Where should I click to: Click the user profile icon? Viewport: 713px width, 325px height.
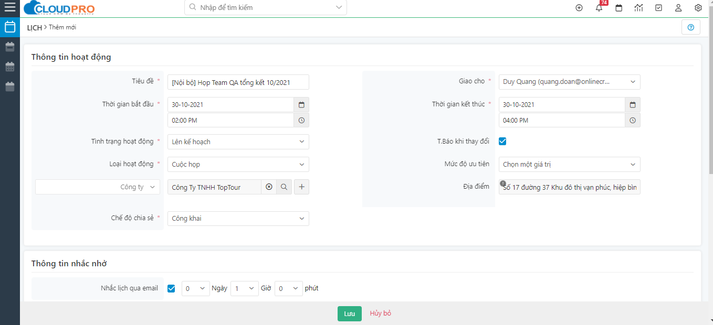coord(678,8)
